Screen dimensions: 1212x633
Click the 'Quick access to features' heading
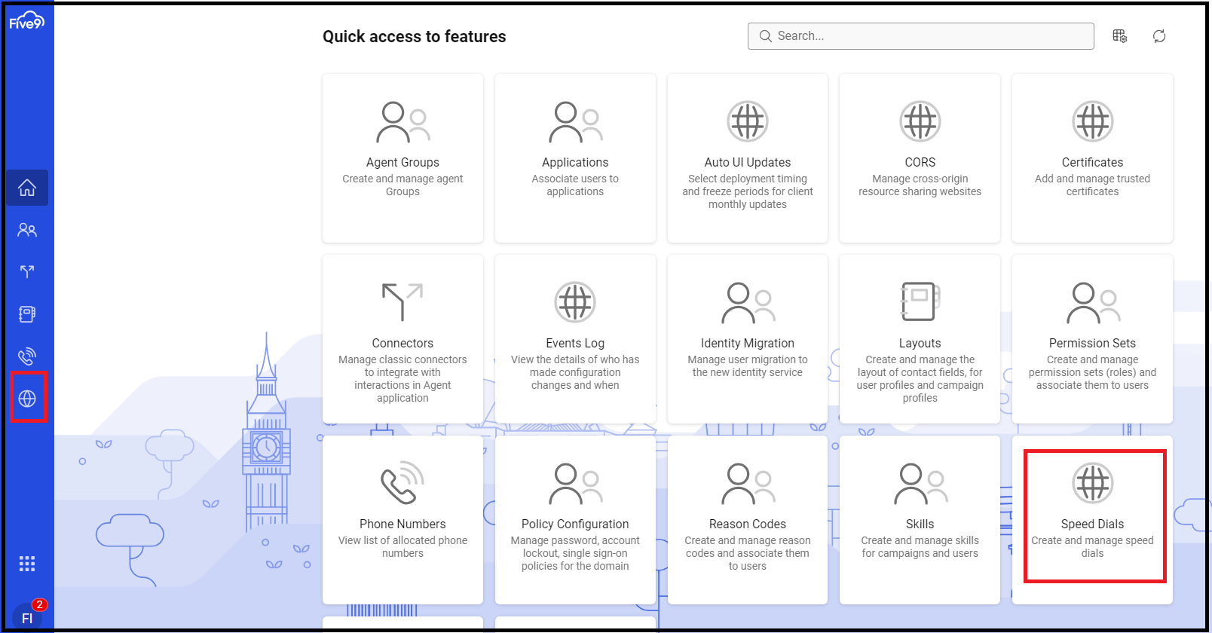[415, 36]
